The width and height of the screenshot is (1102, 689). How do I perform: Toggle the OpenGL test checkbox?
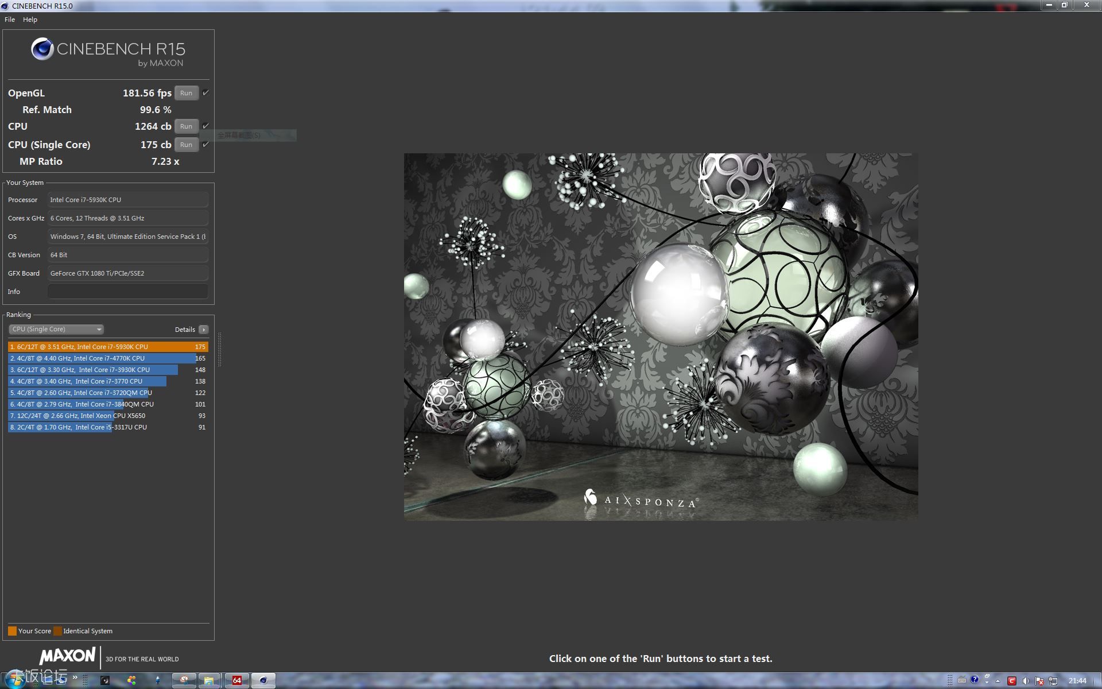[205, 92]
